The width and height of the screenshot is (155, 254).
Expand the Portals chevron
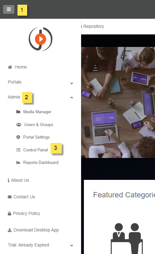click(x=72, y=84)
